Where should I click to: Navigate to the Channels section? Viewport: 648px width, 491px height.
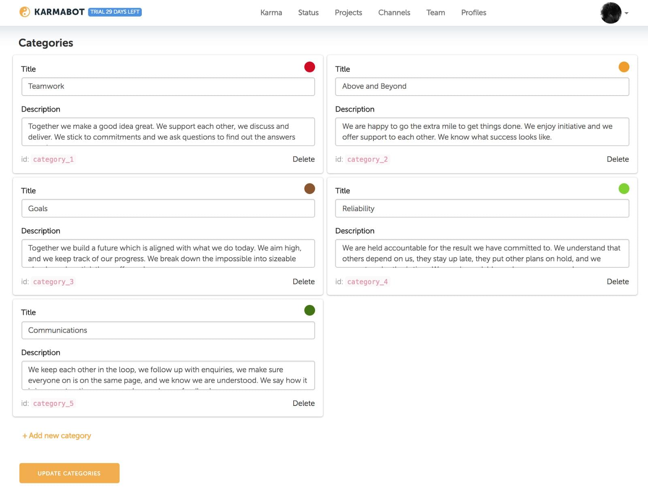click(x=394, y=13)
